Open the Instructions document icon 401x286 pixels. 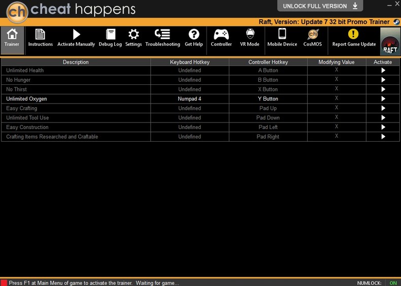point(40,35)
